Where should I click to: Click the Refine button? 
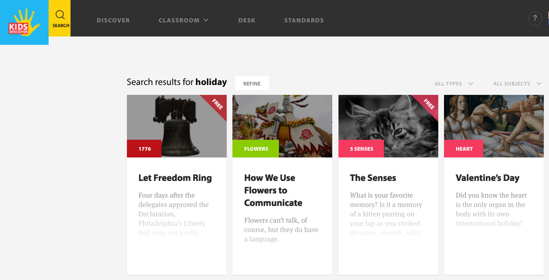[x=252, y=83]
